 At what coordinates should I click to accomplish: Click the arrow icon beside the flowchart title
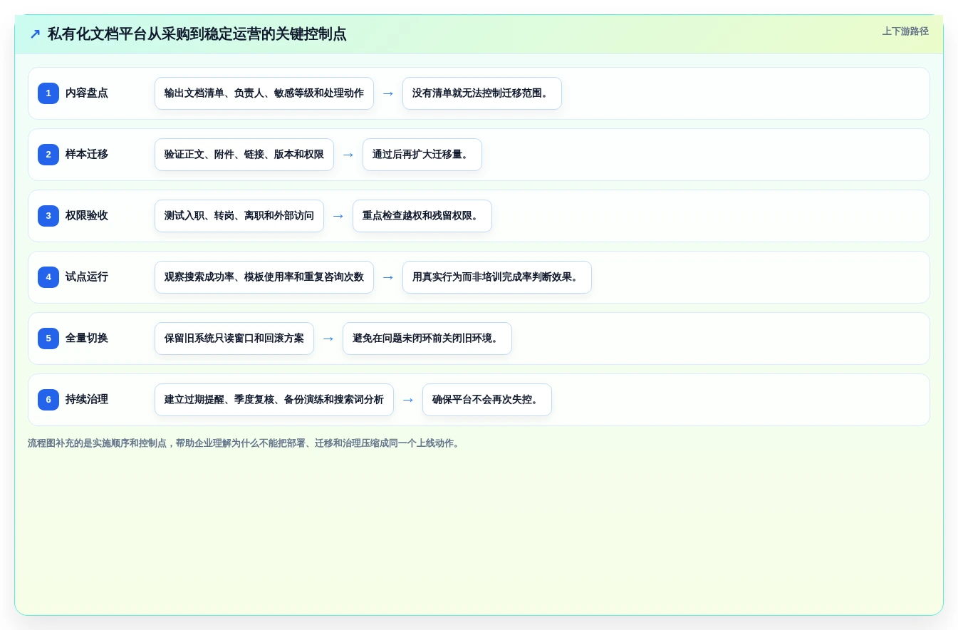pyautogui.click(x=35, y=34)
